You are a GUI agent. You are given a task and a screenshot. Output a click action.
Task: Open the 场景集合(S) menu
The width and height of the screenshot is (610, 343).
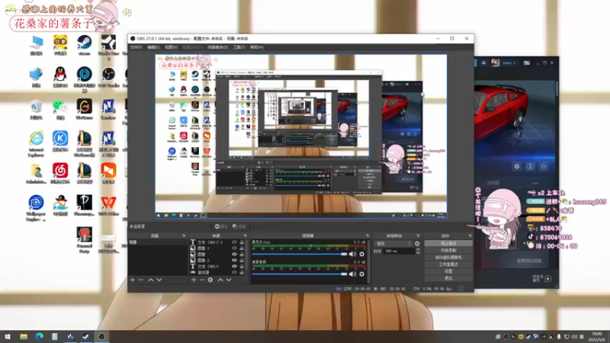pyautogui.click(x=217, y=47)
